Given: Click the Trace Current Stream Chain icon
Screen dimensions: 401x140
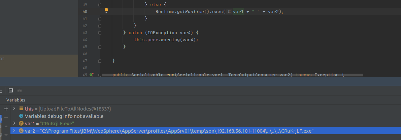Looking at the screenshot, I should click(20, 90).
